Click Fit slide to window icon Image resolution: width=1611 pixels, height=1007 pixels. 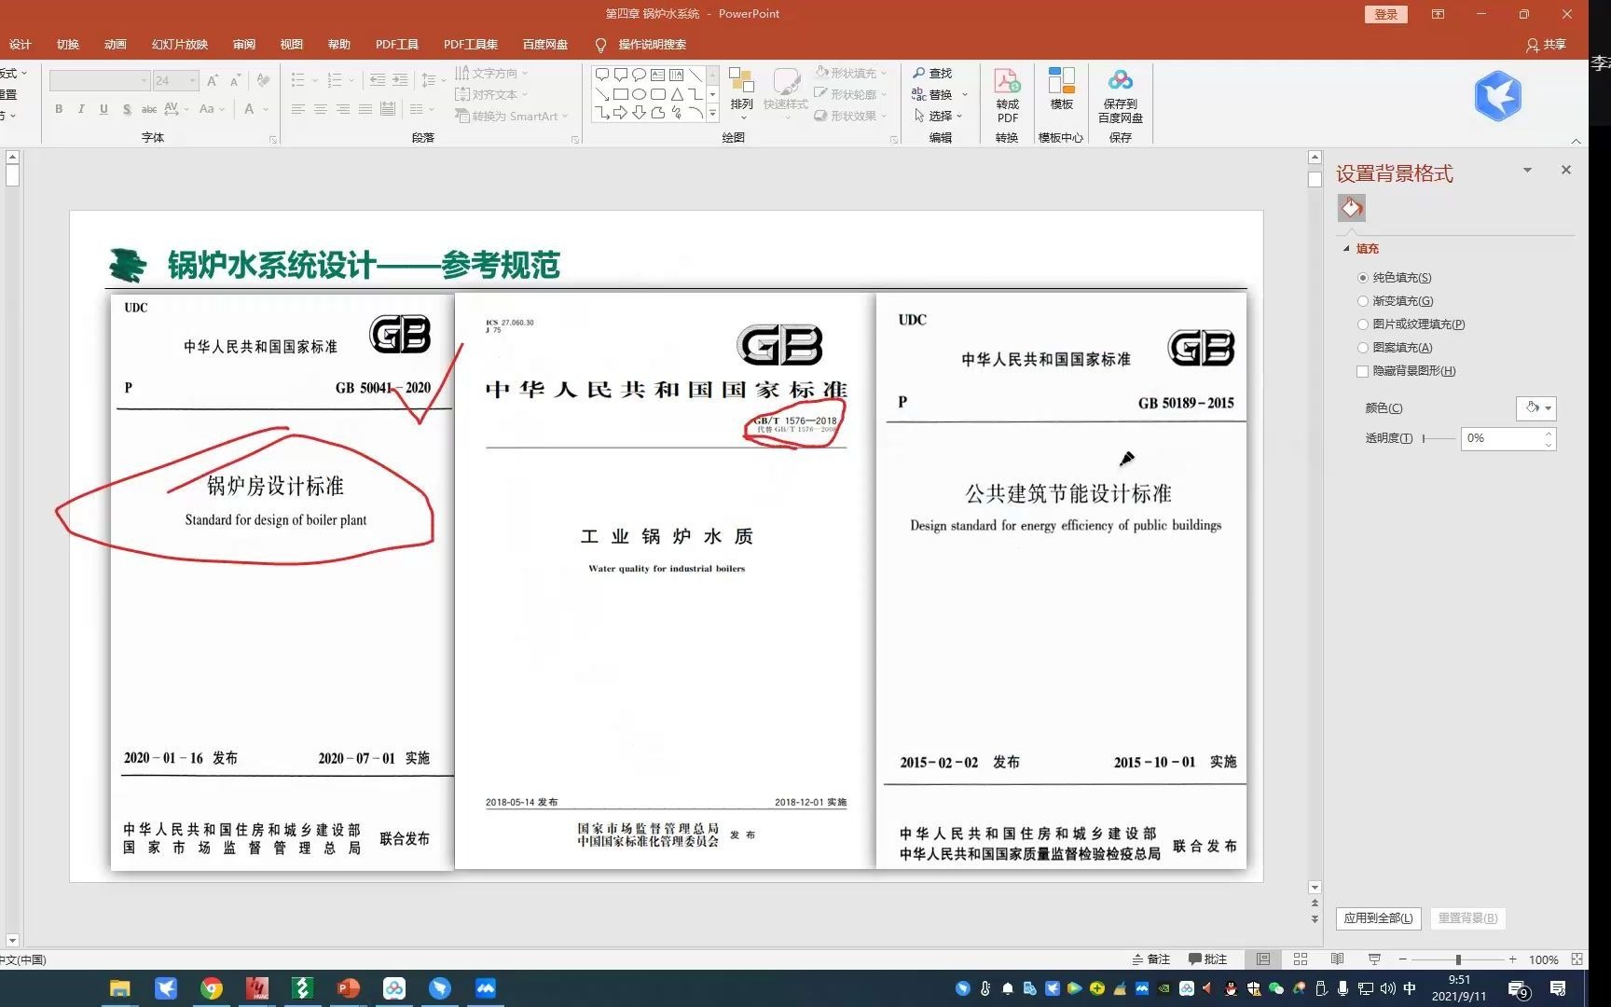(1577, 959)
